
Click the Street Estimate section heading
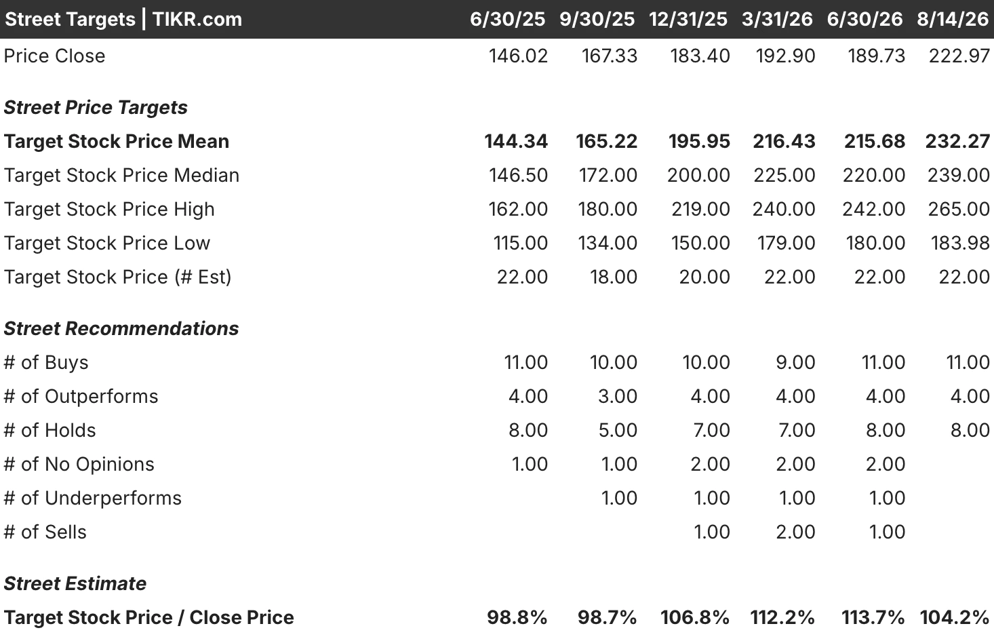75,583
